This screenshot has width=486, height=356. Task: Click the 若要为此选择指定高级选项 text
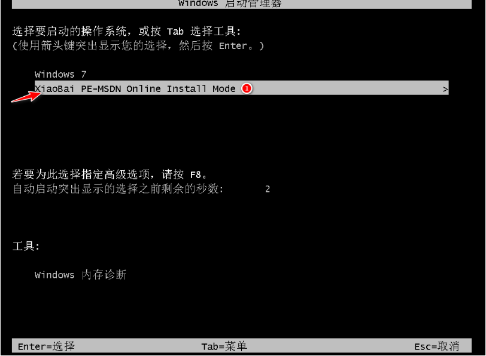click(x=81, y=174)
